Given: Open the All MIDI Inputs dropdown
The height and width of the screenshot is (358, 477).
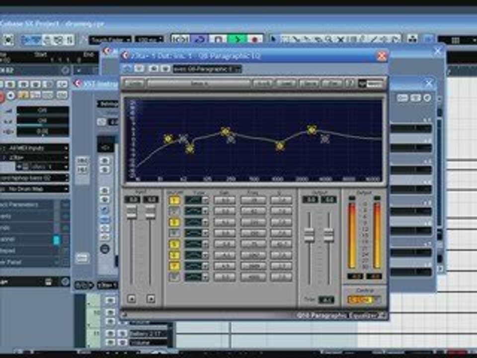Looking at the screenshot, I should click(x=34, y=148).
